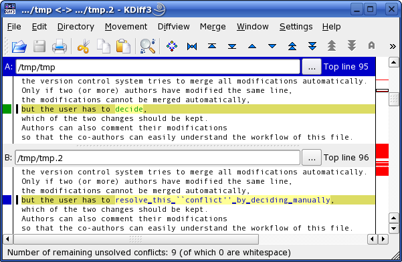Click 'resolve_this_``conflict''_by_deciding_manually' in pane B

[223, 200]
